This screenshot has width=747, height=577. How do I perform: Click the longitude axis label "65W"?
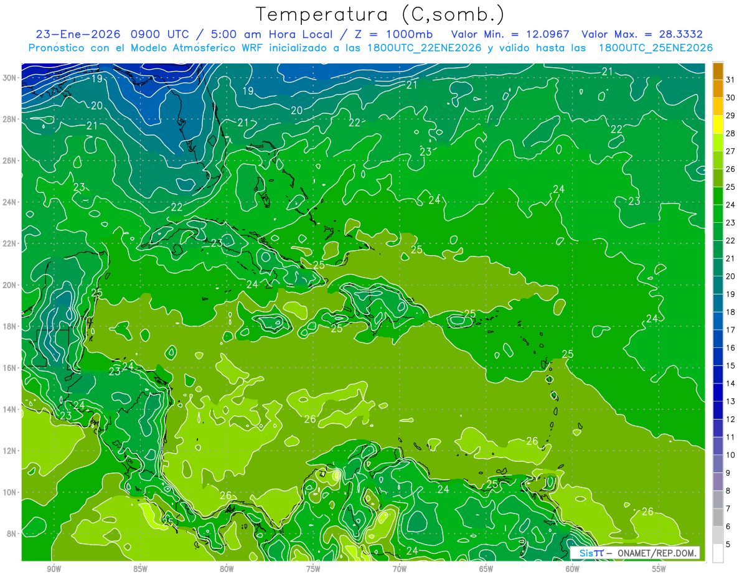[x=486, y=569]
